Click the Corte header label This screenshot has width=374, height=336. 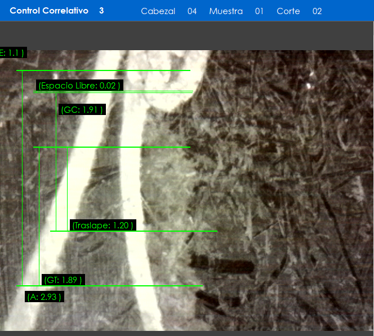pyautogui.click(x=288, y=11)
